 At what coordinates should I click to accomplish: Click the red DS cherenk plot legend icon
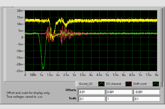(128, 84)
